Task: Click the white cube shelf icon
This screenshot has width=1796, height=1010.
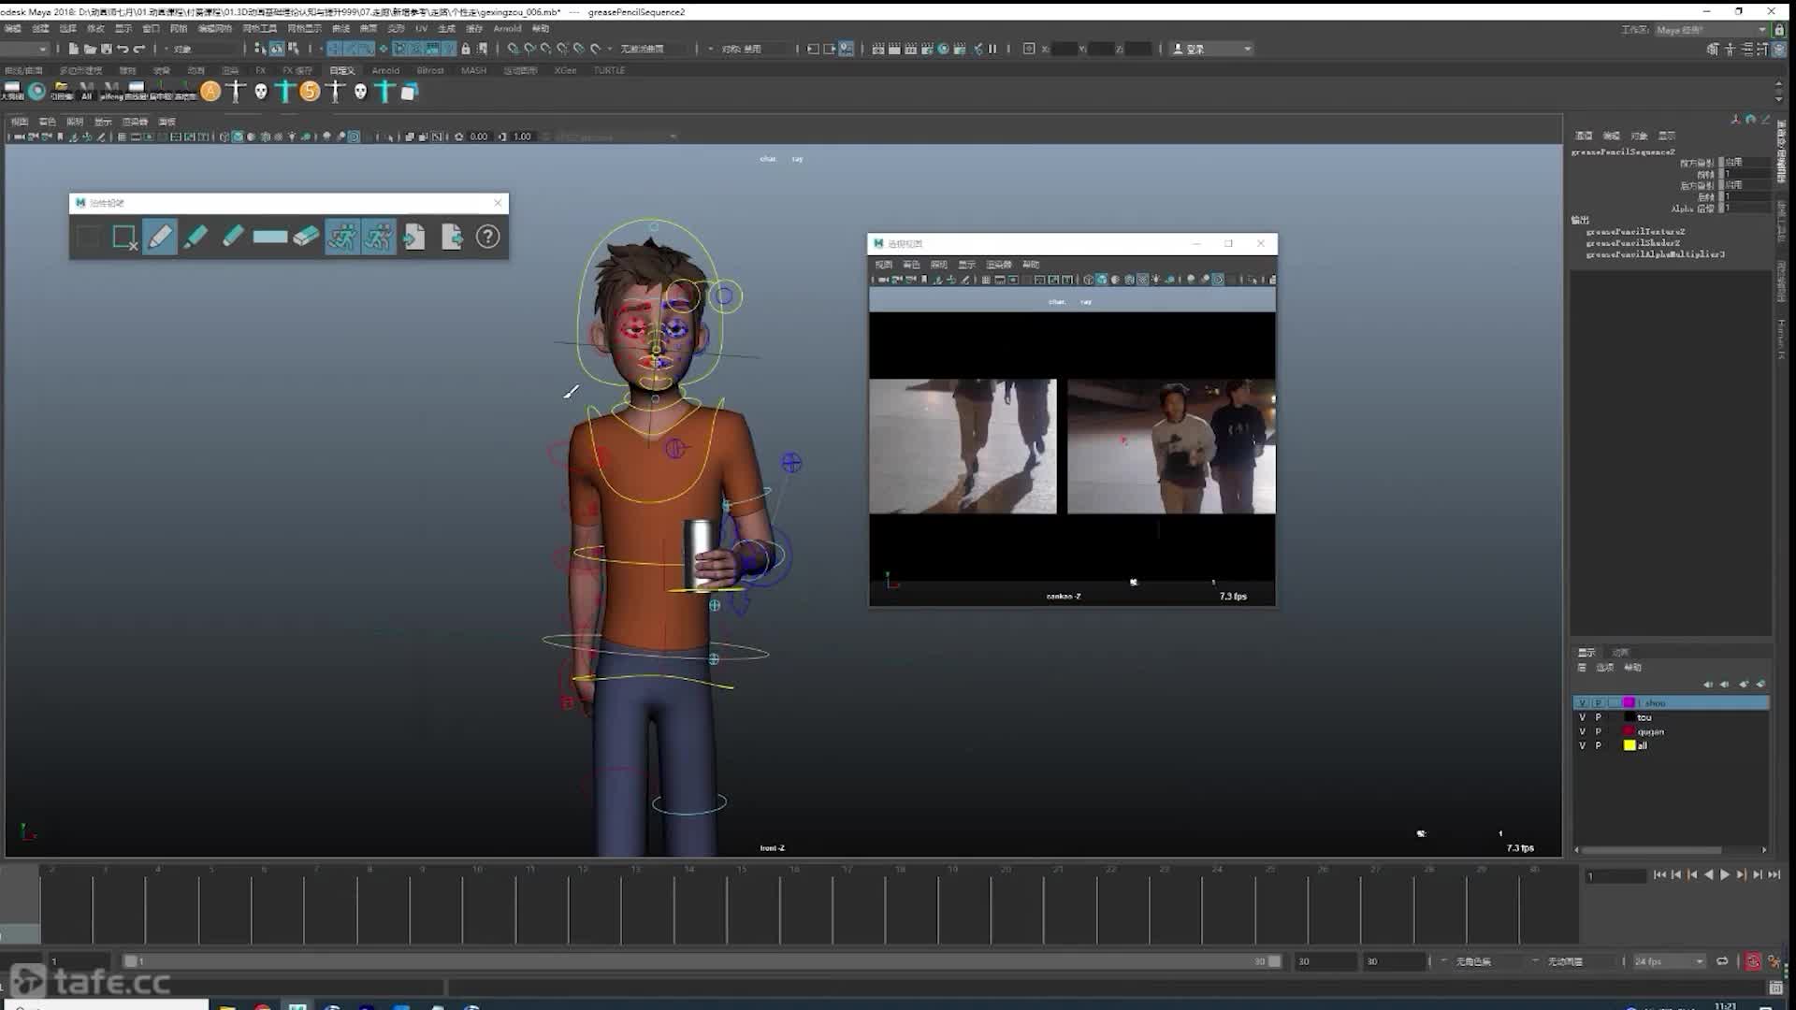Action: [409, 91]
